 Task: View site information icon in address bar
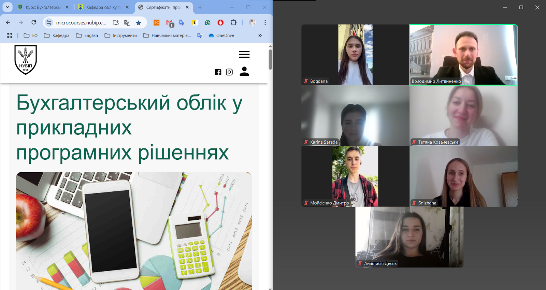[x=49, y=23]
